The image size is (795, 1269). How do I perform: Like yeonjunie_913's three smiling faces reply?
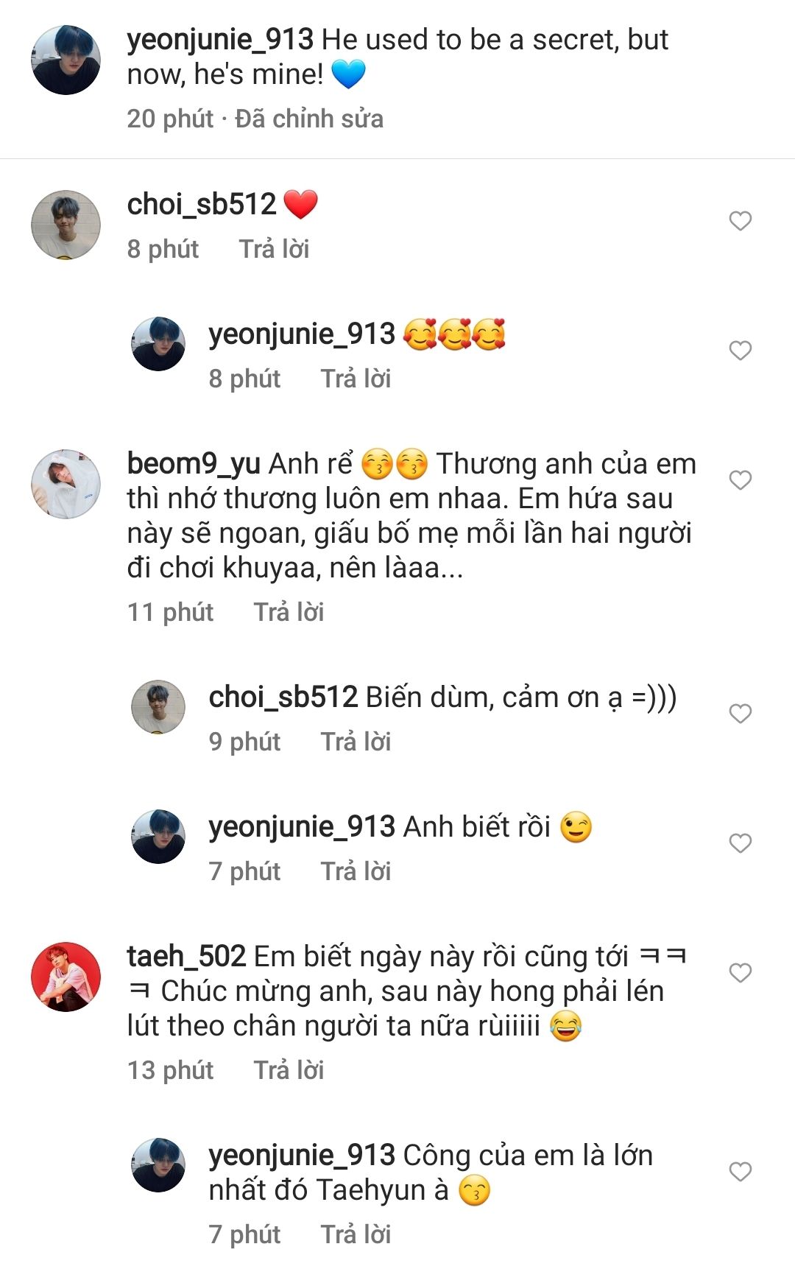click(x=740, y=351)
